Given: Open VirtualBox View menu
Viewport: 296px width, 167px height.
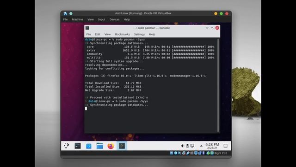Looking at the screenshot, I should [91, 19].
